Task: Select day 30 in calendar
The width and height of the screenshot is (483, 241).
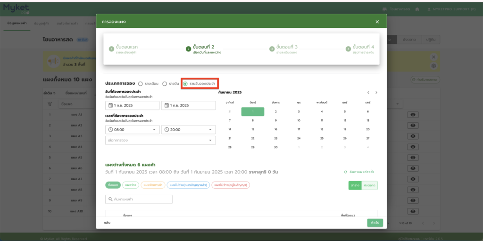Action: (x=275, y=147)
